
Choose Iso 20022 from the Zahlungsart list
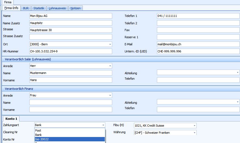click(x=70, y=139)
